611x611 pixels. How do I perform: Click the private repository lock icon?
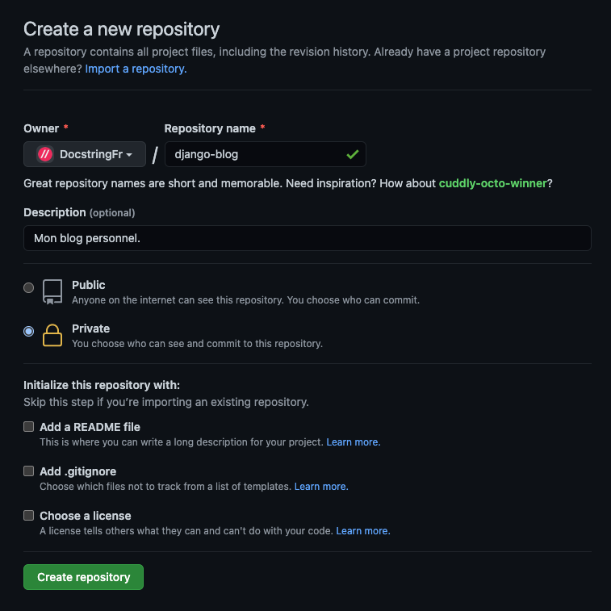click(52, 335)
